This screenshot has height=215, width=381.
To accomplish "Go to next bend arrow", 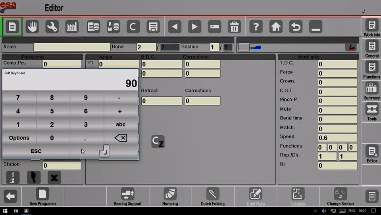I will (x=194, y=27).
